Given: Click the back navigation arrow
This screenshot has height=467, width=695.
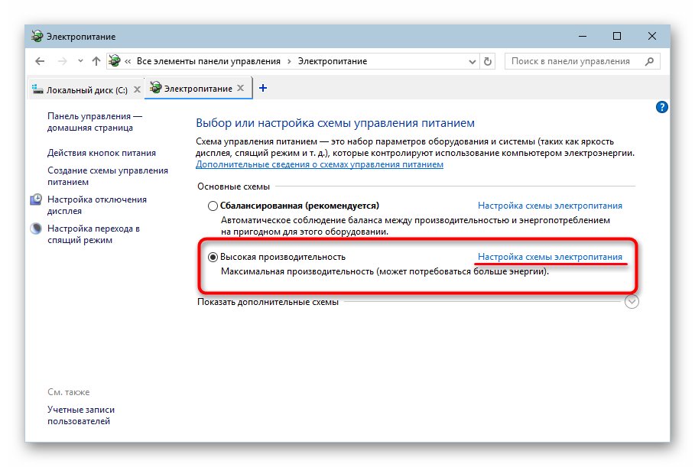Looking at the screenshot, I should tap(40, 61).
